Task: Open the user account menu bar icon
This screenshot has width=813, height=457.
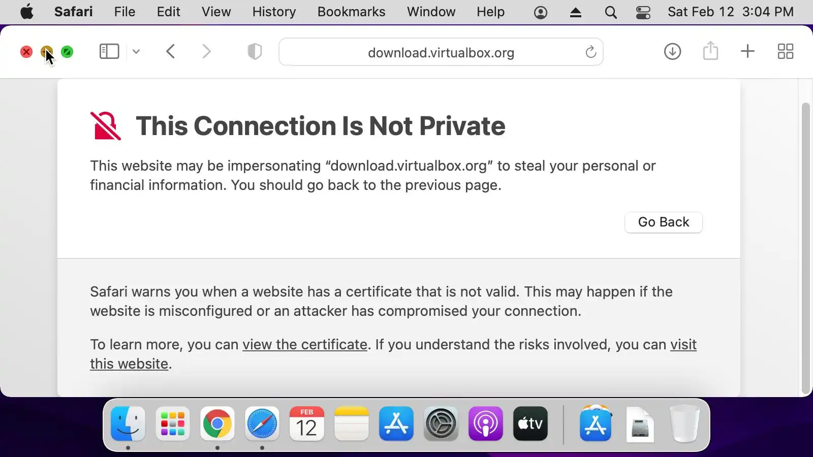Action: tap(541, 12)
